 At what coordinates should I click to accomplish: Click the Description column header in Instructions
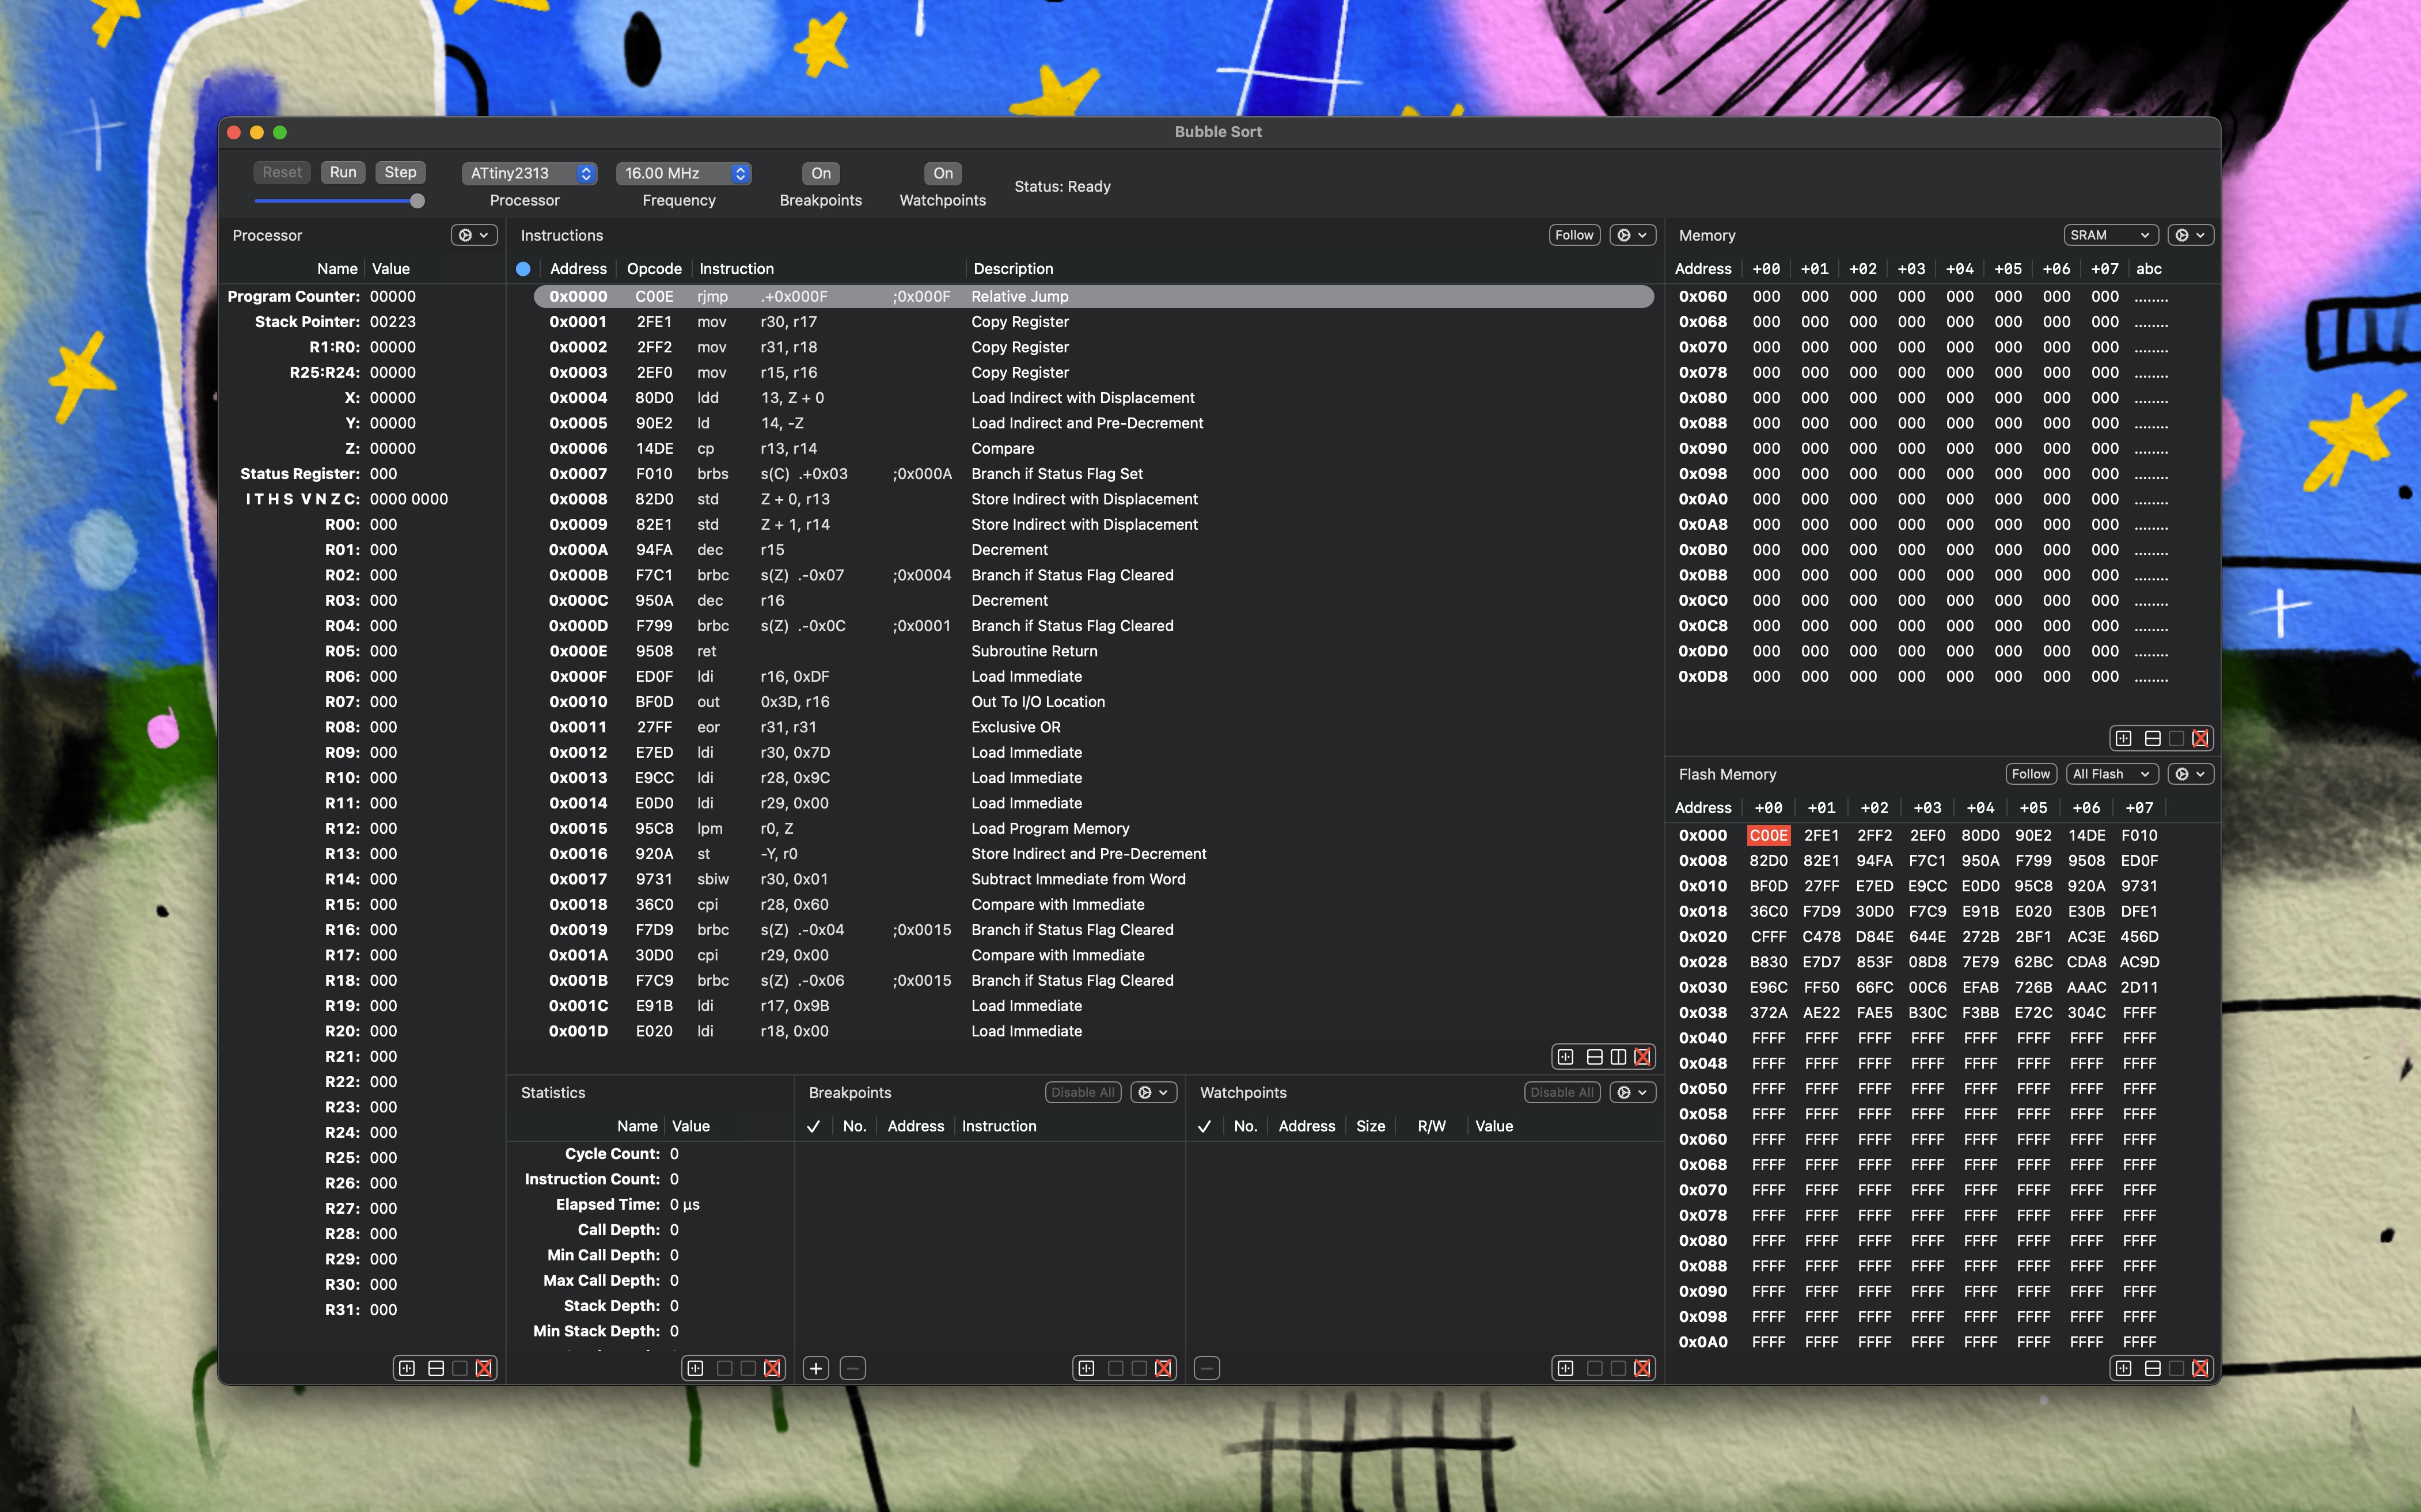pyautogui.click(x=1013, y=269)
